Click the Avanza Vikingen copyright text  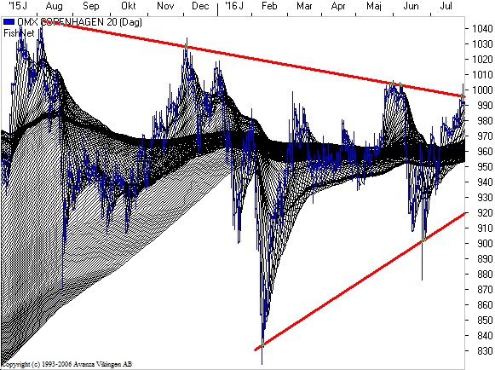66,364
